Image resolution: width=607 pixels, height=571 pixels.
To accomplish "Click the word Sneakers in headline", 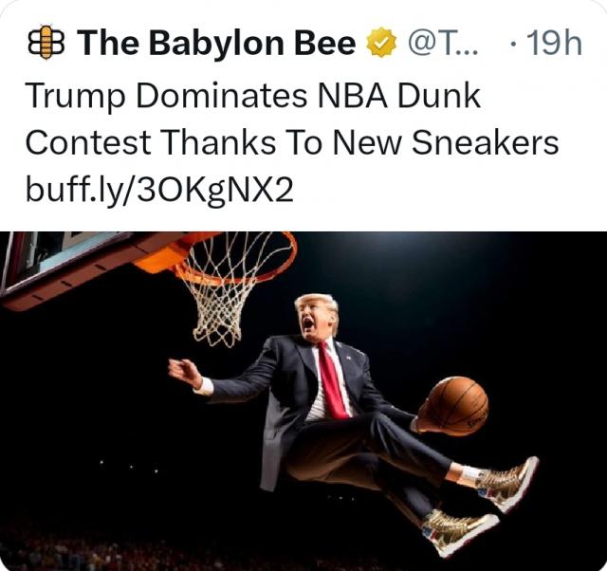I will 485,142.
